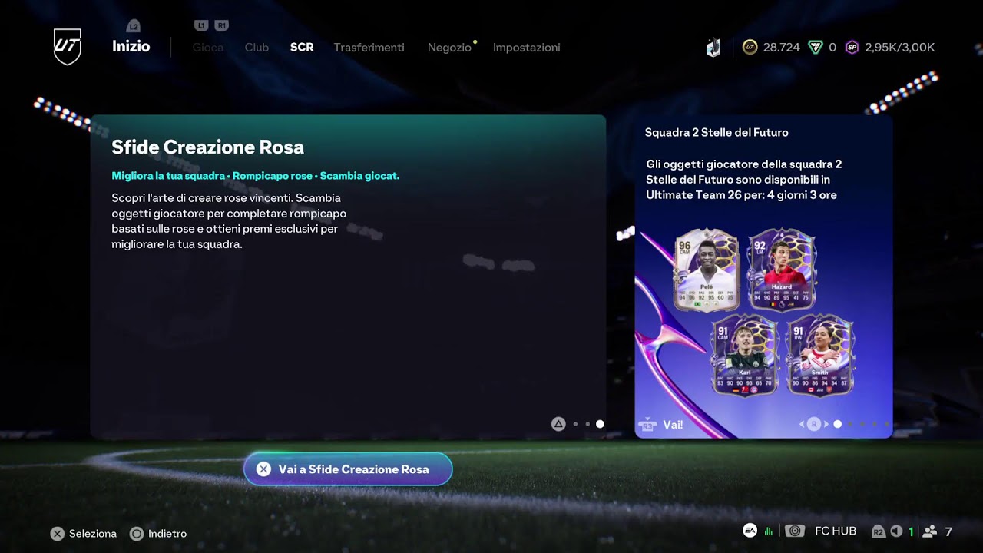
Task: Click Squadra 2 Stelle del Futuro title
Action: [717, 133]
